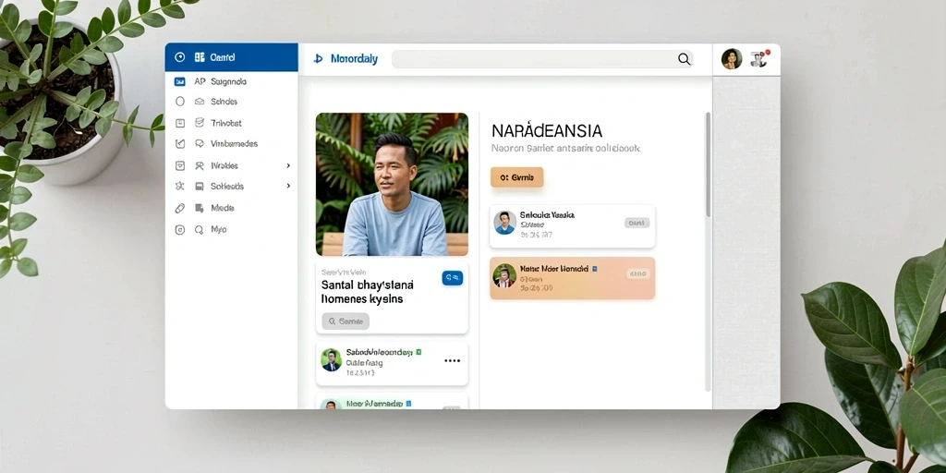Click the chat bubble icon beside Vimbamedes
This screenshot has width=946, height=473.
(200, 143)
